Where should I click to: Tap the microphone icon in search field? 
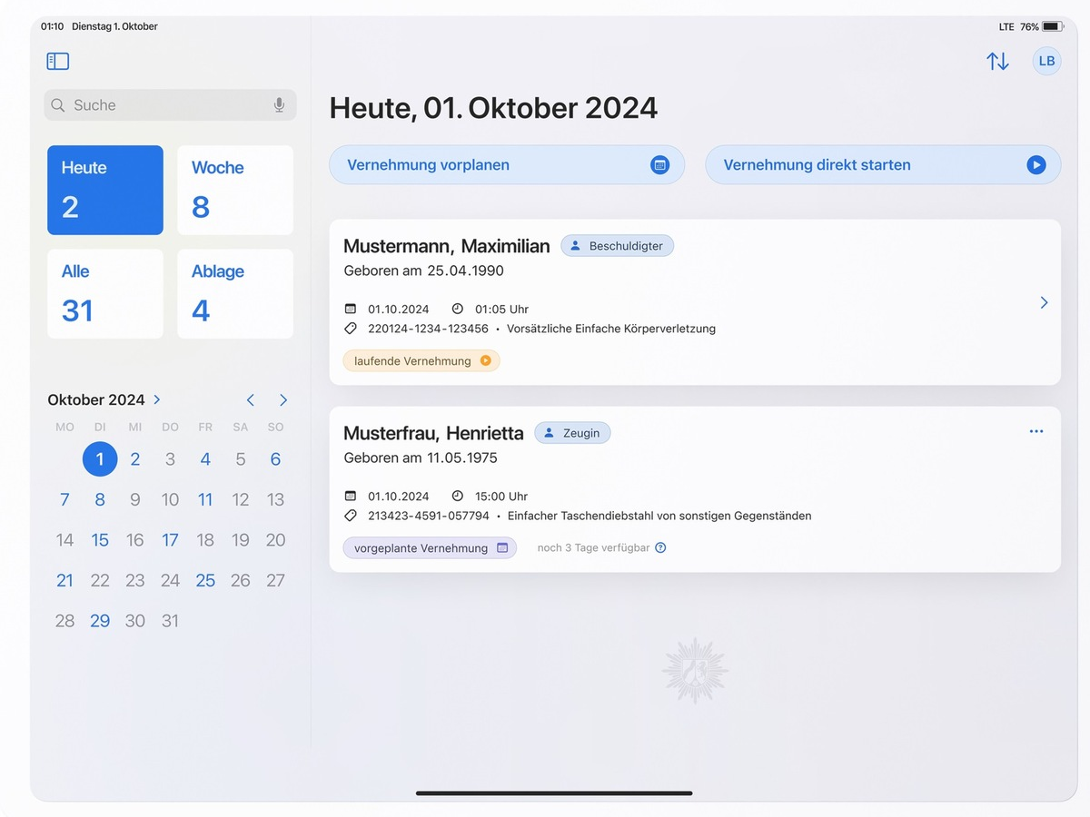[279, 105]
